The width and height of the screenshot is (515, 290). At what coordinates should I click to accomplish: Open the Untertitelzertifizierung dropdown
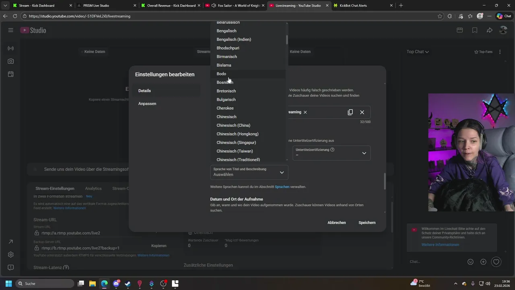[332, 153]
